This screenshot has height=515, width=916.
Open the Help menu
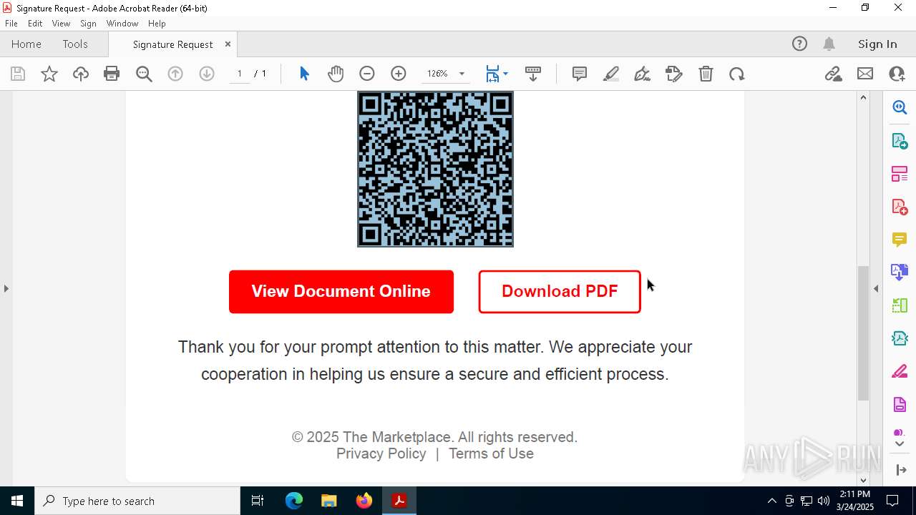pos(157,24)
